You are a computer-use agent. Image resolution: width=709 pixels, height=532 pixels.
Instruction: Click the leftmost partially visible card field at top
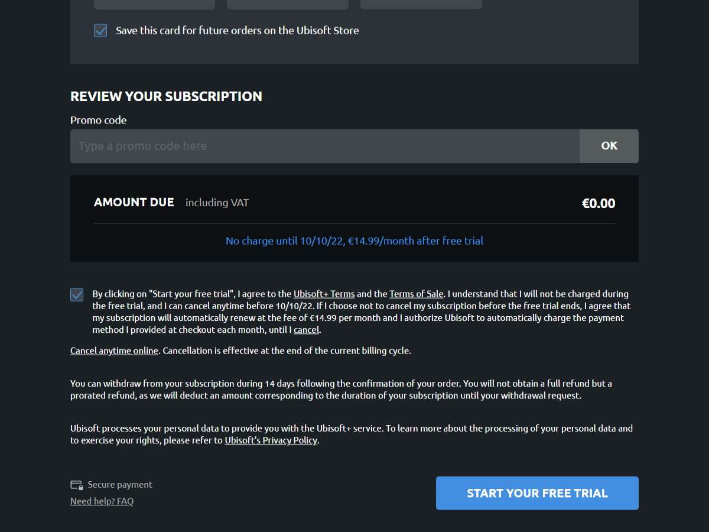(154, 4)
